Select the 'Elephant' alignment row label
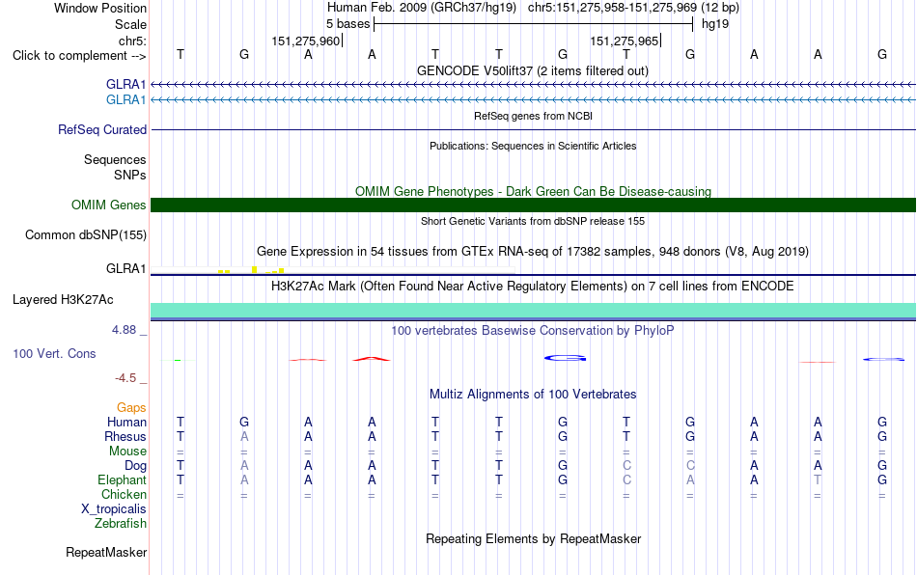 click(123, 479)
